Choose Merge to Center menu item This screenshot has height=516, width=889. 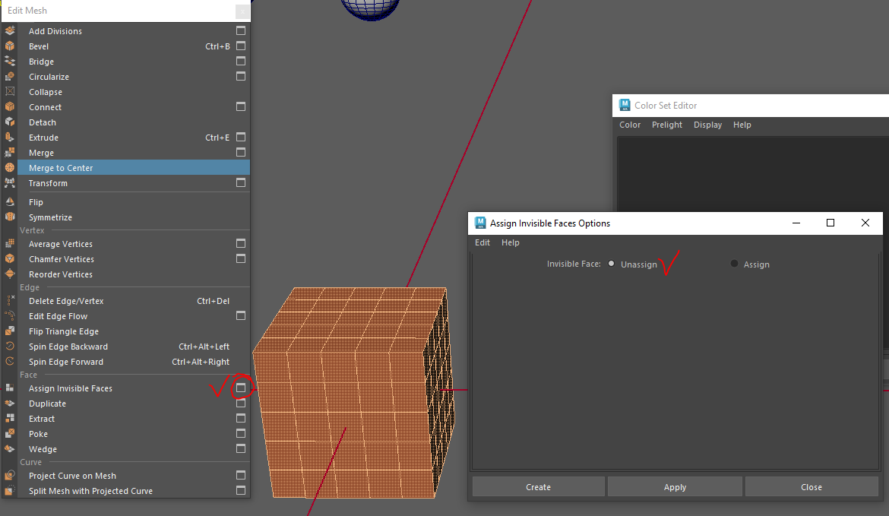(61, 168)
